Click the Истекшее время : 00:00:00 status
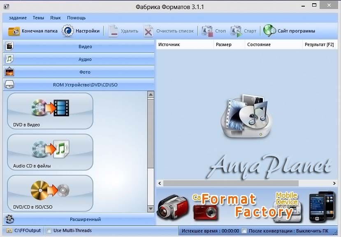The height and width of the screenshot is (237, 341). point(210,231)
